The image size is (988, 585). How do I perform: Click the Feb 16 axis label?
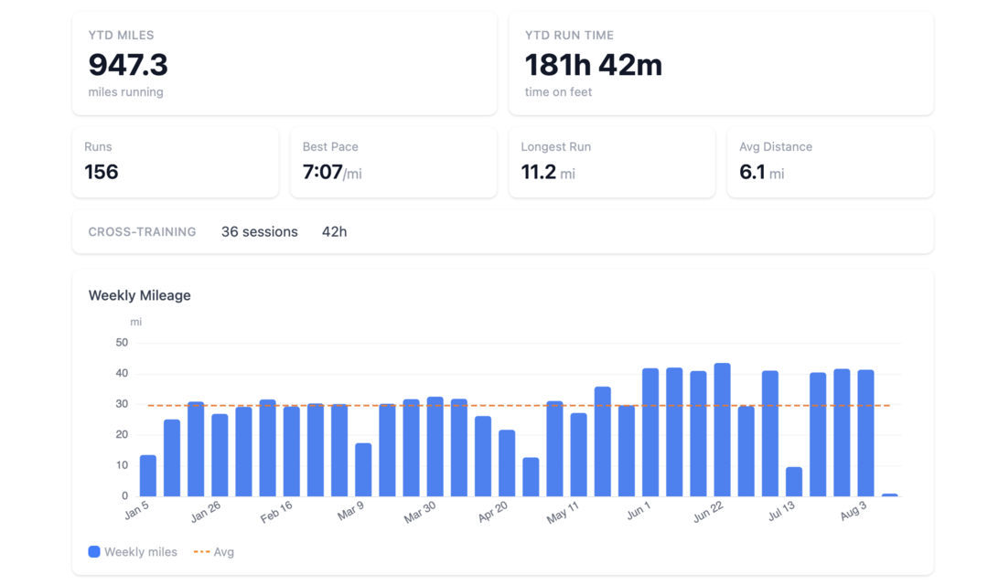[276, 513]
